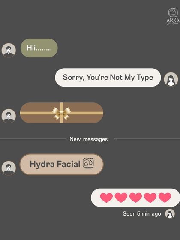The image size is (180, 240).
Task: Click the gold ribbon bow
Action: click(x=61, y=113)
